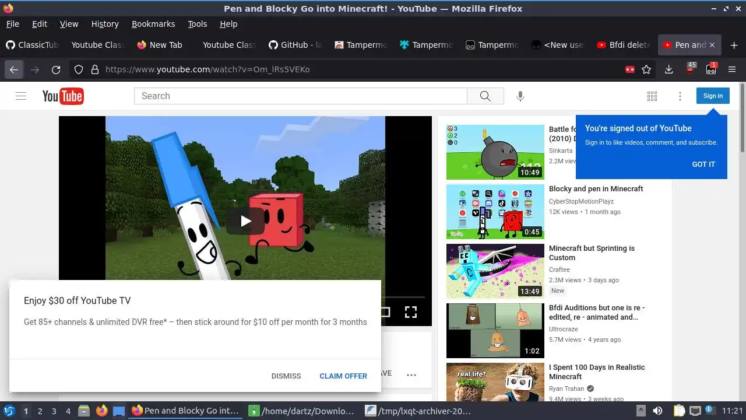Screen dimensions: 746x420
Task: Click the address bar URL
Action: coord(207,69)
